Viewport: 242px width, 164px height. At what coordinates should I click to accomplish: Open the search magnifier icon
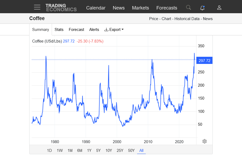pos(188,7)
